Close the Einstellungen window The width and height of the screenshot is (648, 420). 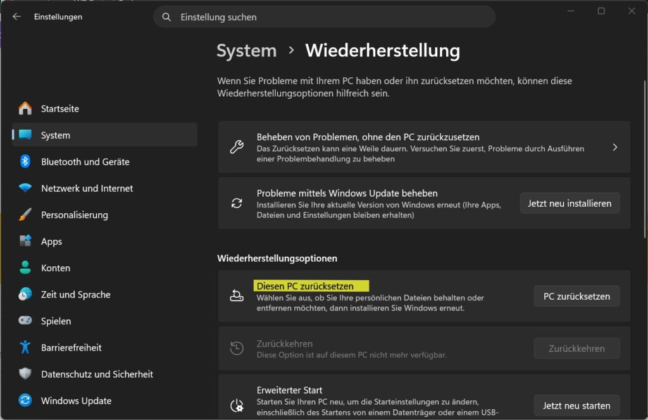[632, 11]
